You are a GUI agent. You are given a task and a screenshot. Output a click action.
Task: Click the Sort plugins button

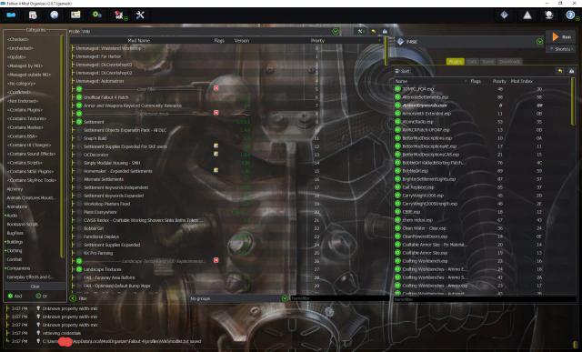pyautogui.click(x=402, y=71)
